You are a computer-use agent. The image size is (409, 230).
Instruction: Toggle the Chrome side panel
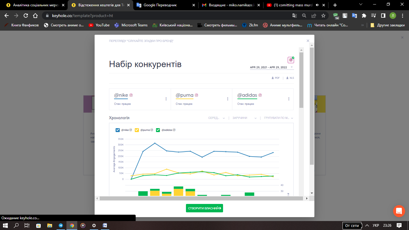click(x=383, y=16)
